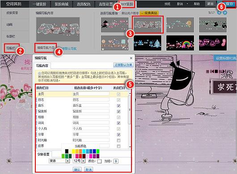Viewport: 237px width, 174px height.
Task: Click the 续费黄钻 renew button
Action: point(149,13)
